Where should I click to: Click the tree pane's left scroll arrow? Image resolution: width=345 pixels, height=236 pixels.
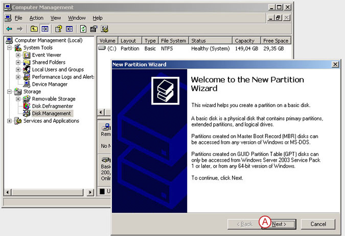(8, 192)
